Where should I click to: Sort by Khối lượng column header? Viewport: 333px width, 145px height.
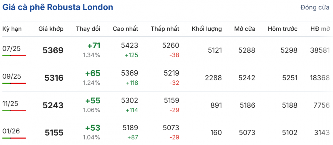pyautogui.click(x=206, y=29)
